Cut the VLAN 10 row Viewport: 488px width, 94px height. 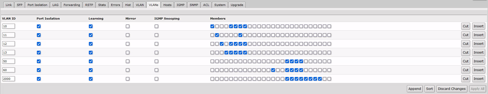[466, 26]
